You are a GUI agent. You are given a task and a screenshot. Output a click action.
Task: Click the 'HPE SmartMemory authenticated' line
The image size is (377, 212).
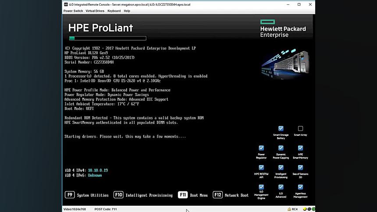click(121, 123)
